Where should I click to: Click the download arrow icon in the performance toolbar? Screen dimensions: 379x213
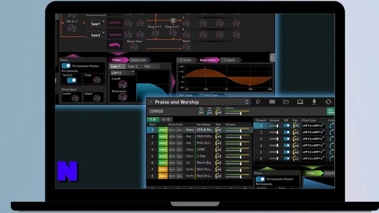tap(314, 102)
